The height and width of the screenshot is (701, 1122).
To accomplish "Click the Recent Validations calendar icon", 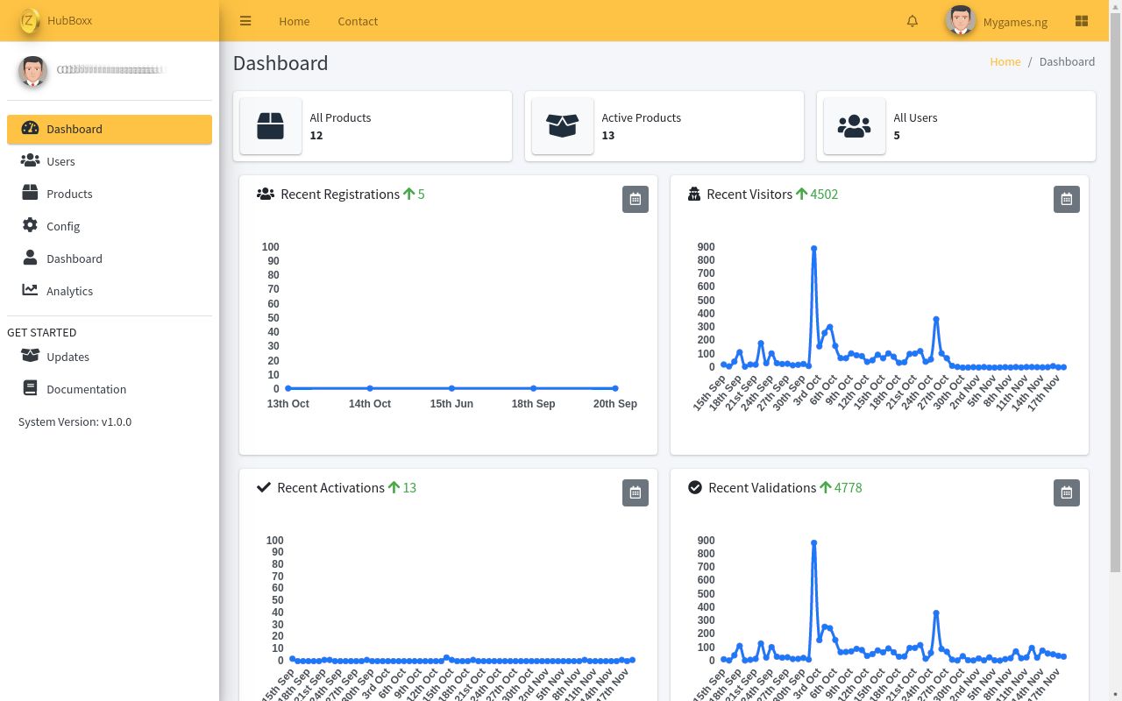I will [x=1067, y=492].
